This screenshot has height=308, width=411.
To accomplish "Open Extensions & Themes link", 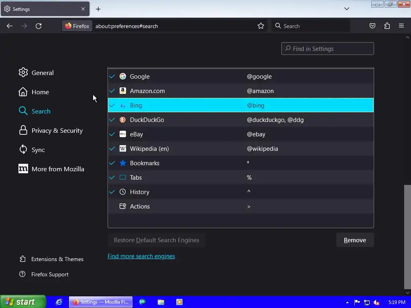I will [x=51, y=259].
